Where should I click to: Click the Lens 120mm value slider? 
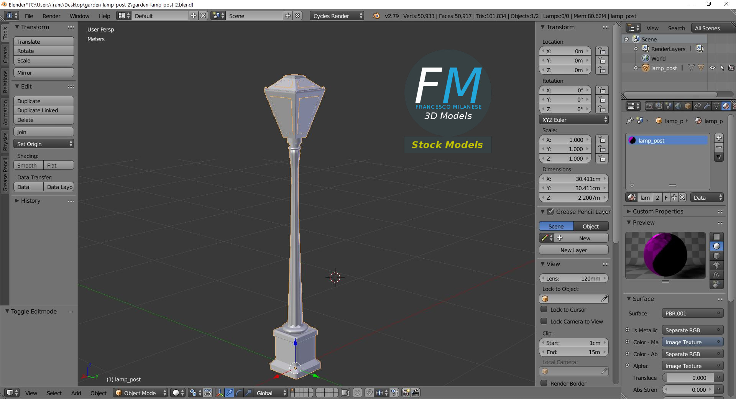tap(573, 278)
